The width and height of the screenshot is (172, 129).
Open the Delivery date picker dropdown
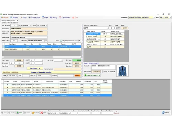46,41
